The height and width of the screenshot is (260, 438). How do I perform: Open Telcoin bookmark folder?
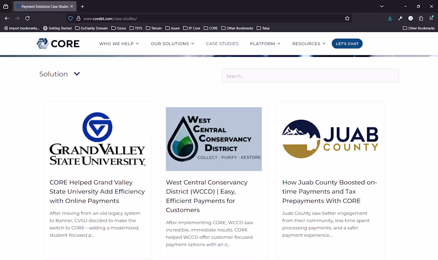coord(154,28)
